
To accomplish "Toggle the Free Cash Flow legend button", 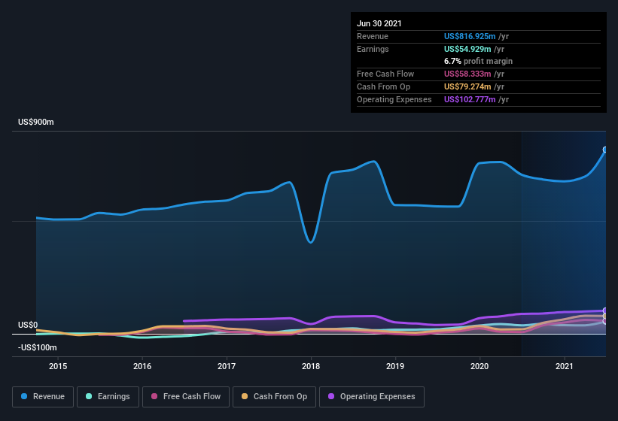I will [186, 397].
